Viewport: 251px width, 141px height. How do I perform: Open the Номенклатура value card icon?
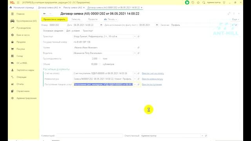pyautogui.click(x=138, y=79)
